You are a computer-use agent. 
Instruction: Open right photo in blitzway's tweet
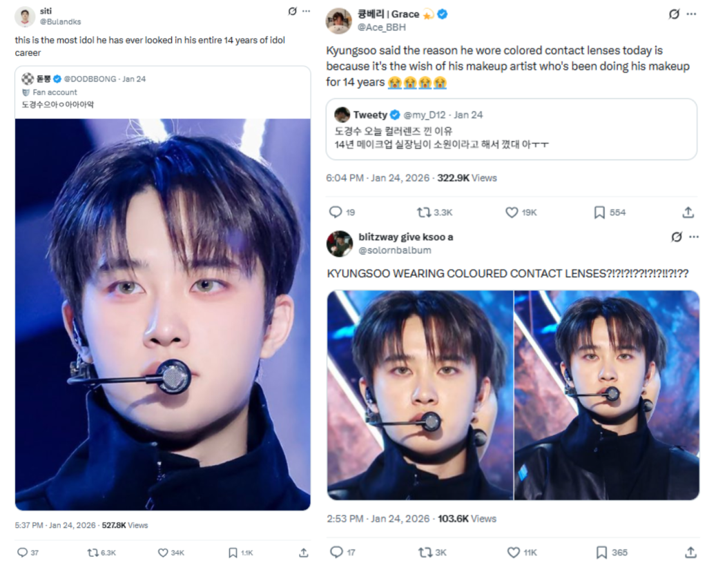point(607,395)
